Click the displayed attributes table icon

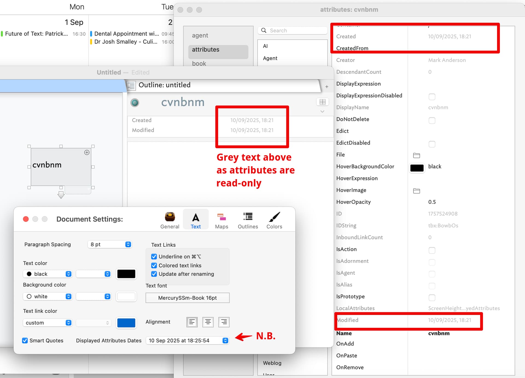pos(322,102)
